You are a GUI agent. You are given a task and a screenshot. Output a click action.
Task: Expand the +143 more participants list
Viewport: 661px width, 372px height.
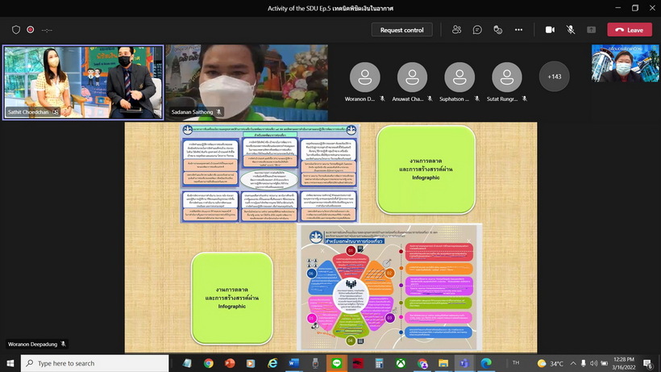click(554, 77)
